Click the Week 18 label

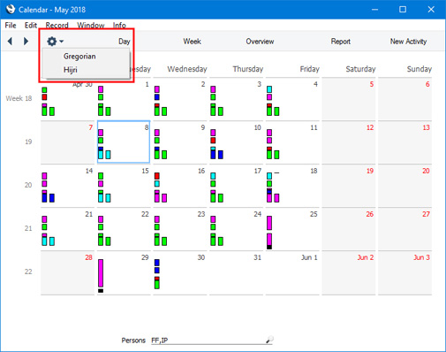click(x=19, y=98)
